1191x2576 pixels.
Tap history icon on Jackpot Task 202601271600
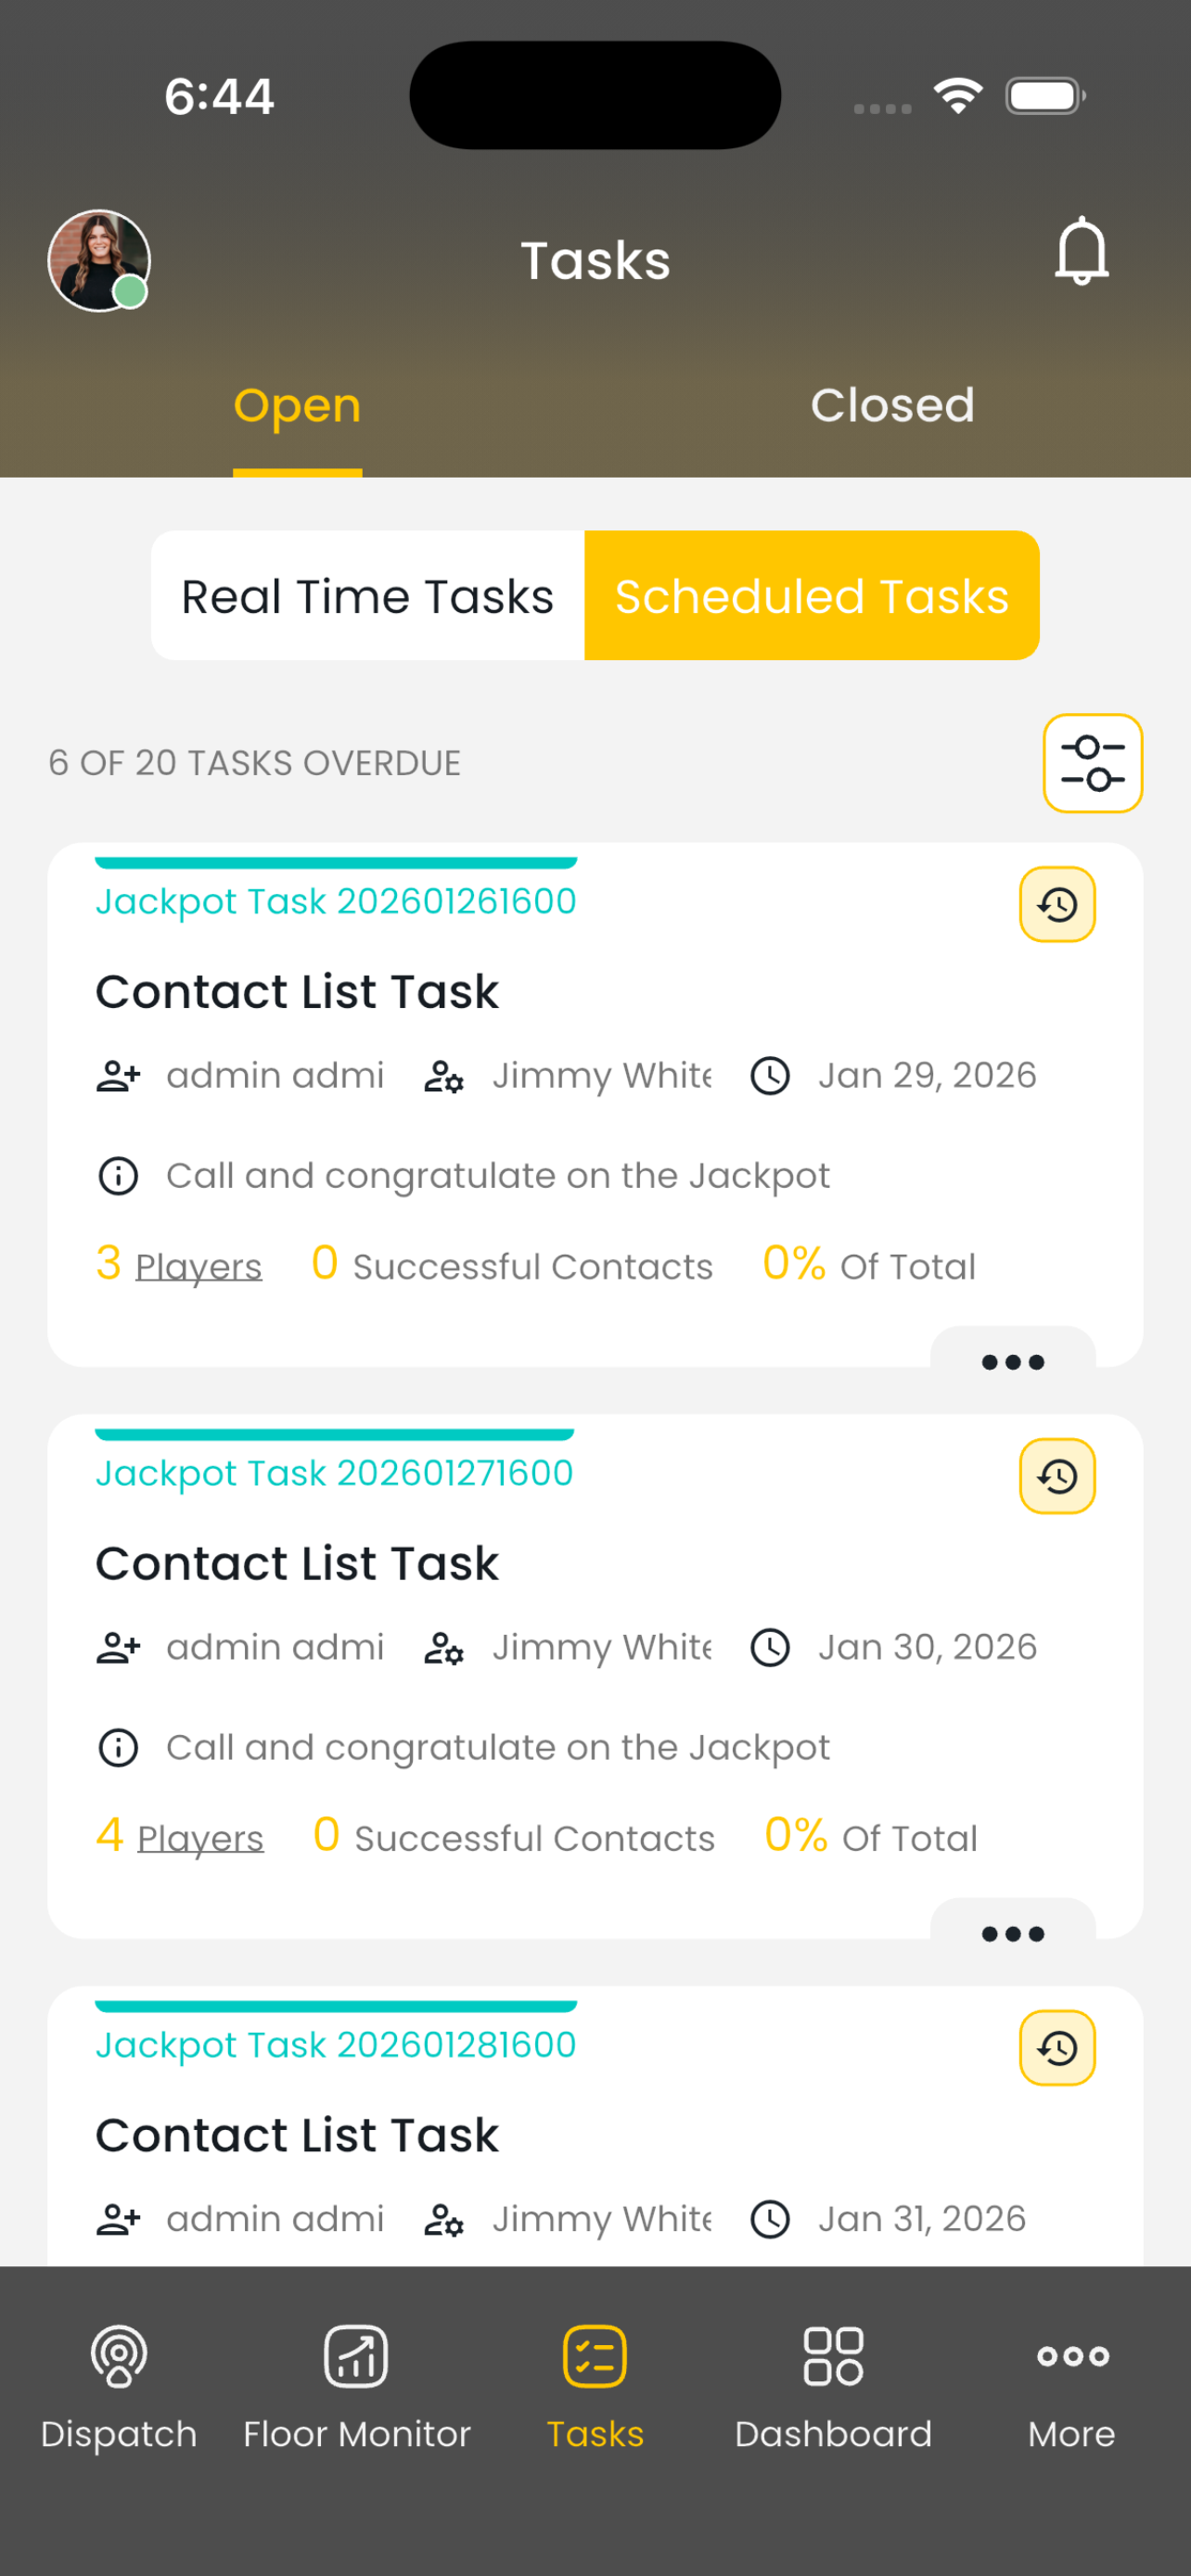click(x=1057, y=1476)
